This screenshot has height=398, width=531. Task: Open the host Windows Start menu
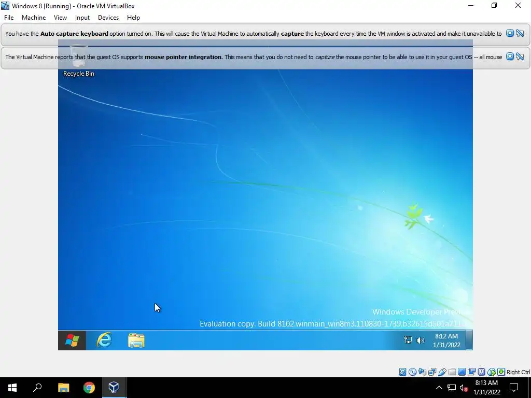click(x=12, y=388)
